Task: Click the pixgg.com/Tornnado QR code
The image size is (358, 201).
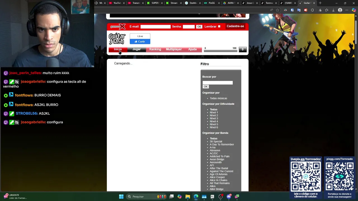Action: (340, 176)
